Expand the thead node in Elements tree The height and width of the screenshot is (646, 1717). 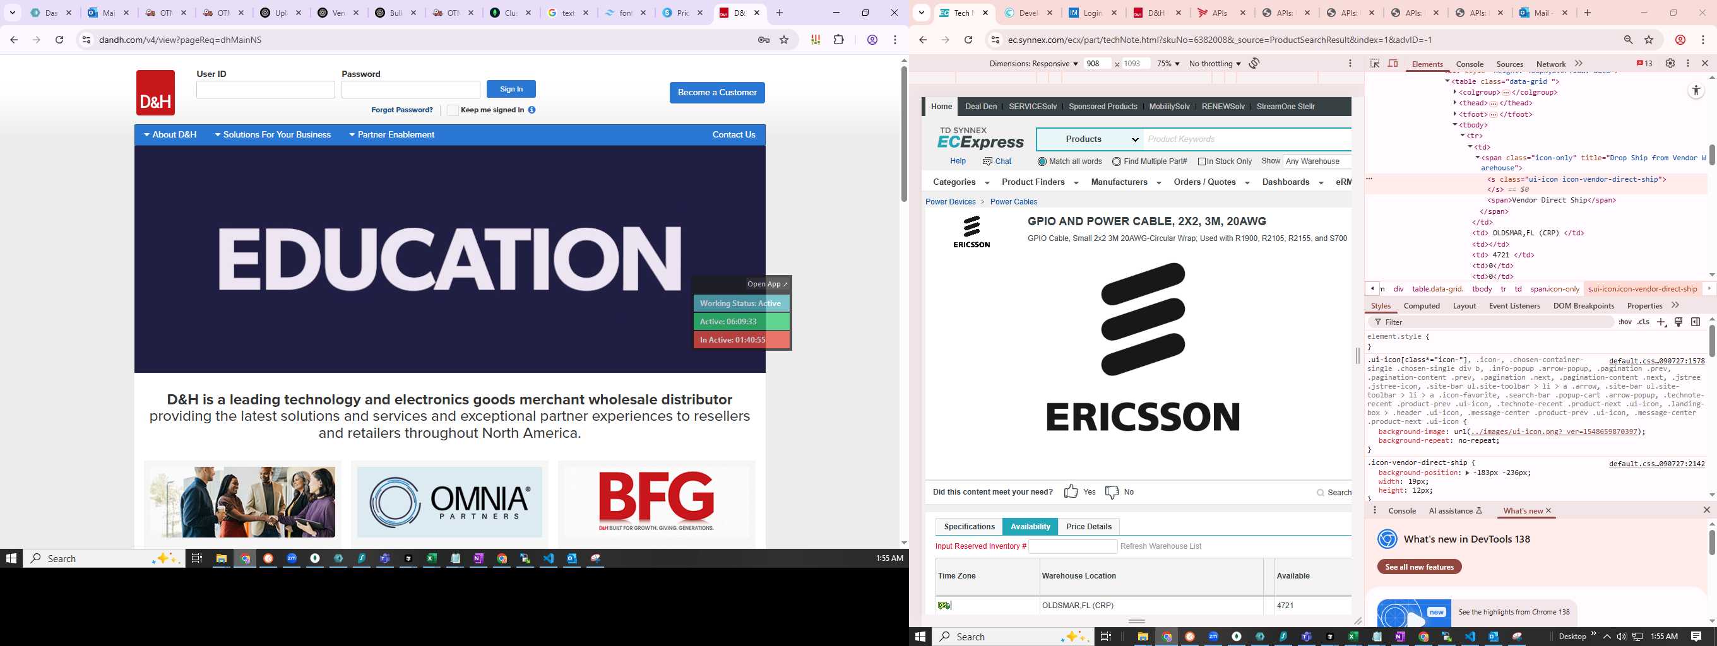[1455, 103]
